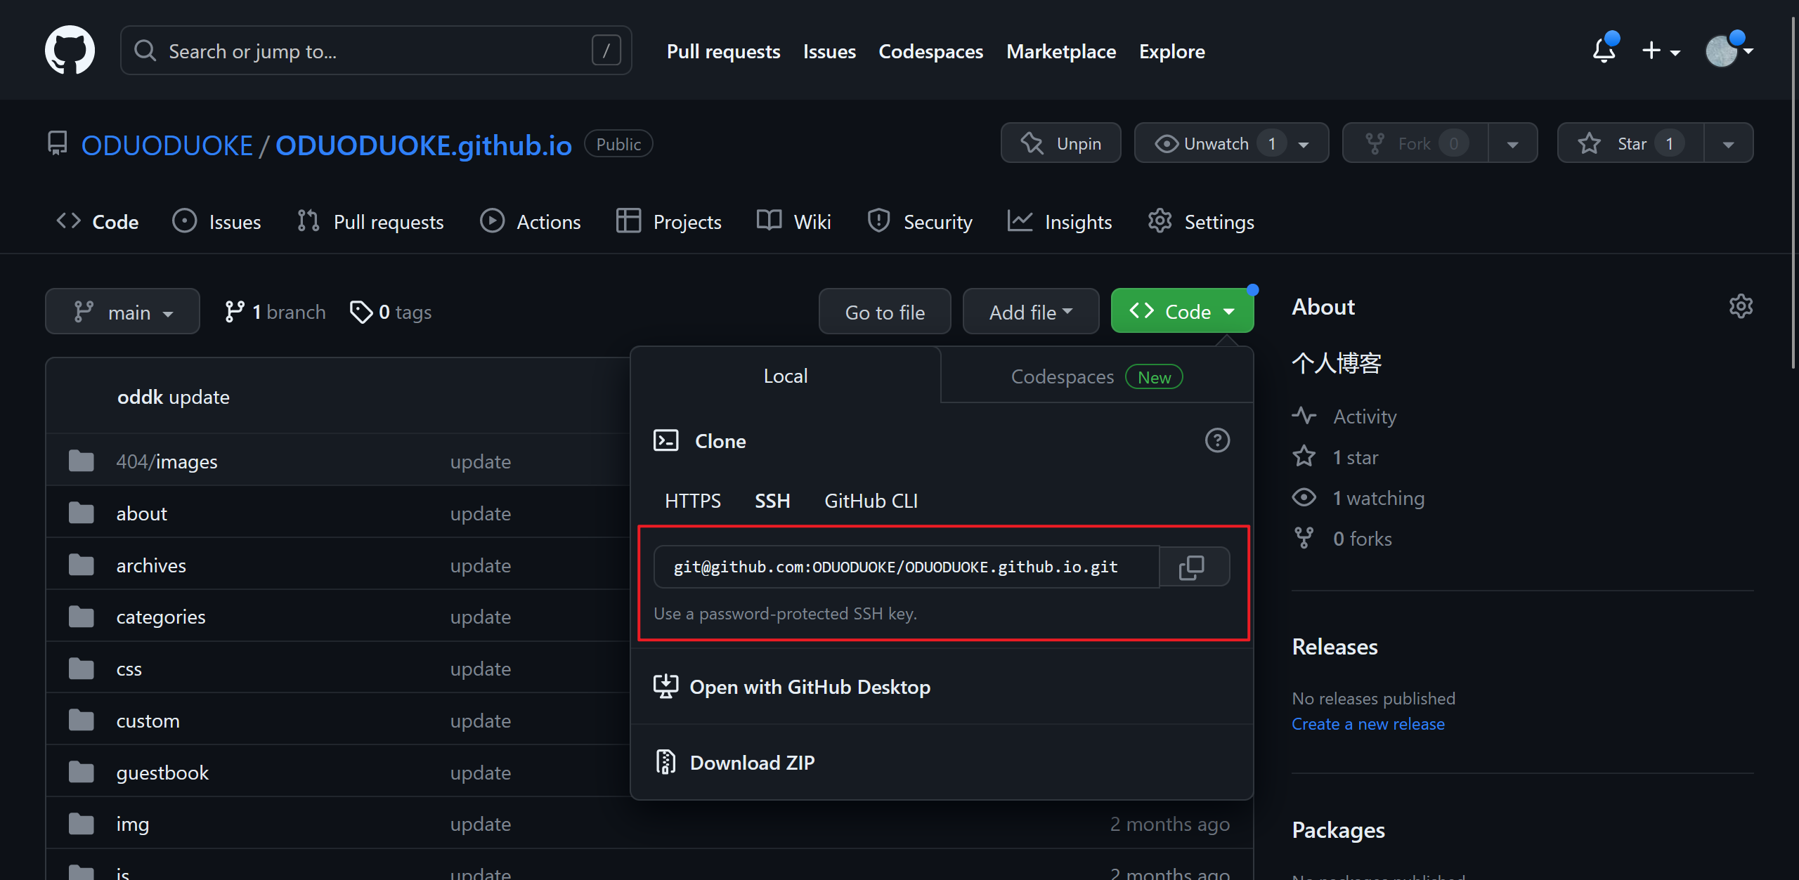Toggle the Star button
Screen dimensions: 1799x880
[x=1630, y=143]
